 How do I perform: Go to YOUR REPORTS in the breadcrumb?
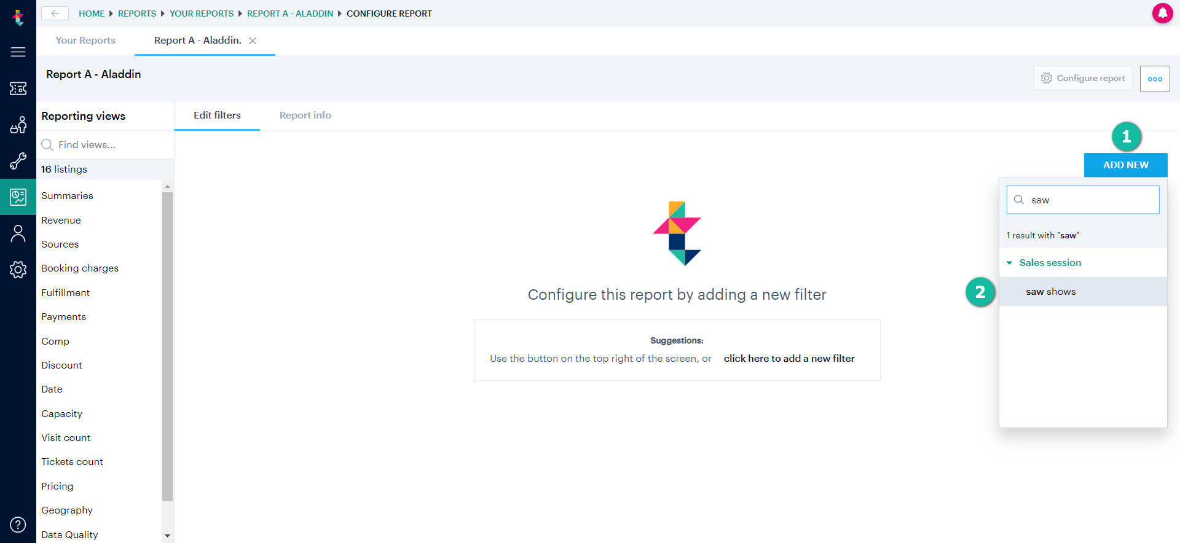(202, 14)
